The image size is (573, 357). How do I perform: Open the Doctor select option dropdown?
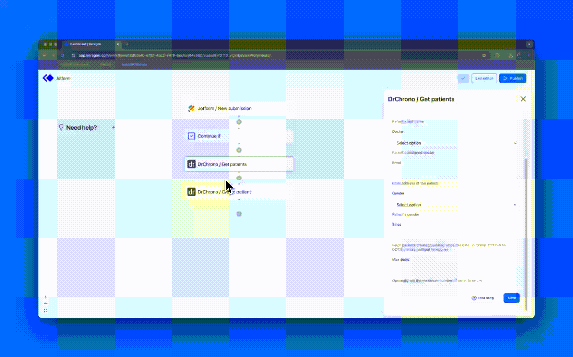(x=456, y=143)
